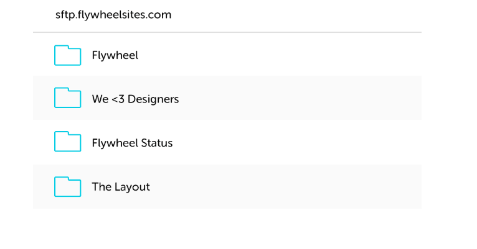Click the <3 symbol in folder name

[x=118, y=99]
